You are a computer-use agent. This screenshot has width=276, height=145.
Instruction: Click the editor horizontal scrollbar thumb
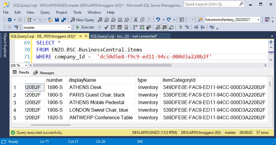point(102,65)
